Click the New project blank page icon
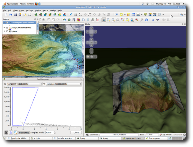Viewport: 193px width, 147px height. (5, 15)
